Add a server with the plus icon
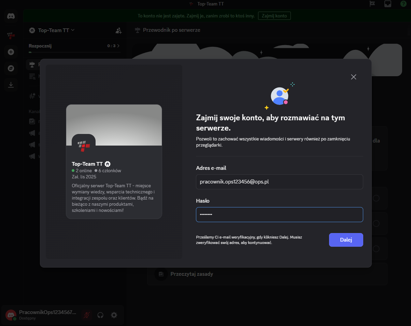The height and width of the screenshot is (326, 411). pyautogui.click(x=11, y=52)
